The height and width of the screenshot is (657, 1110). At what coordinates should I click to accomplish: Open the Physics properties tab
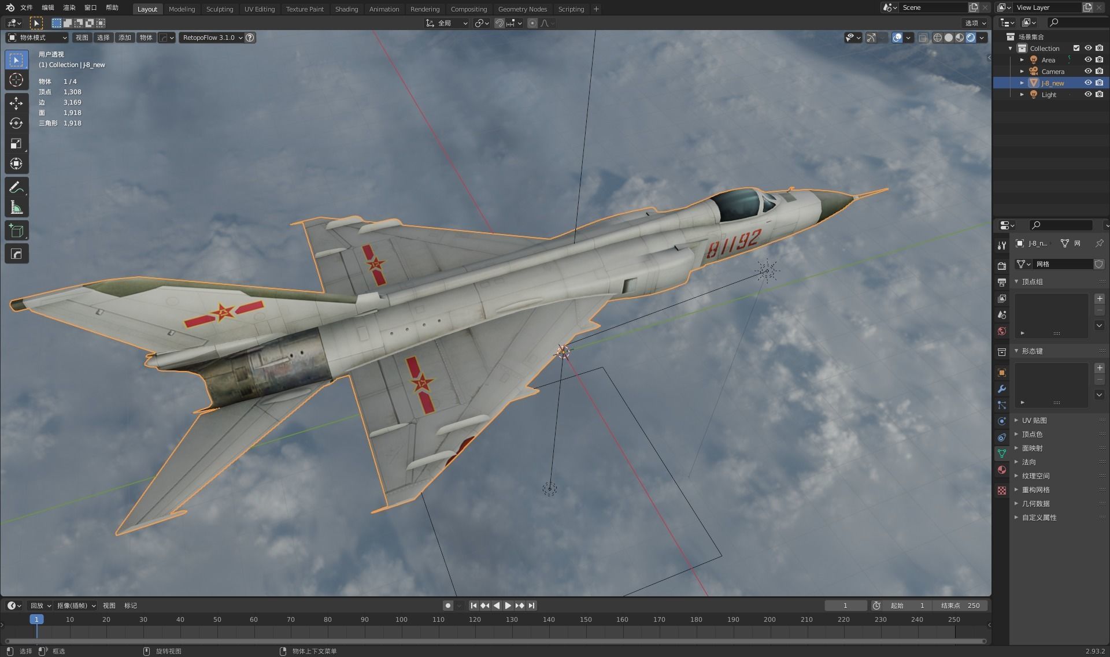tap(1002, 421)
